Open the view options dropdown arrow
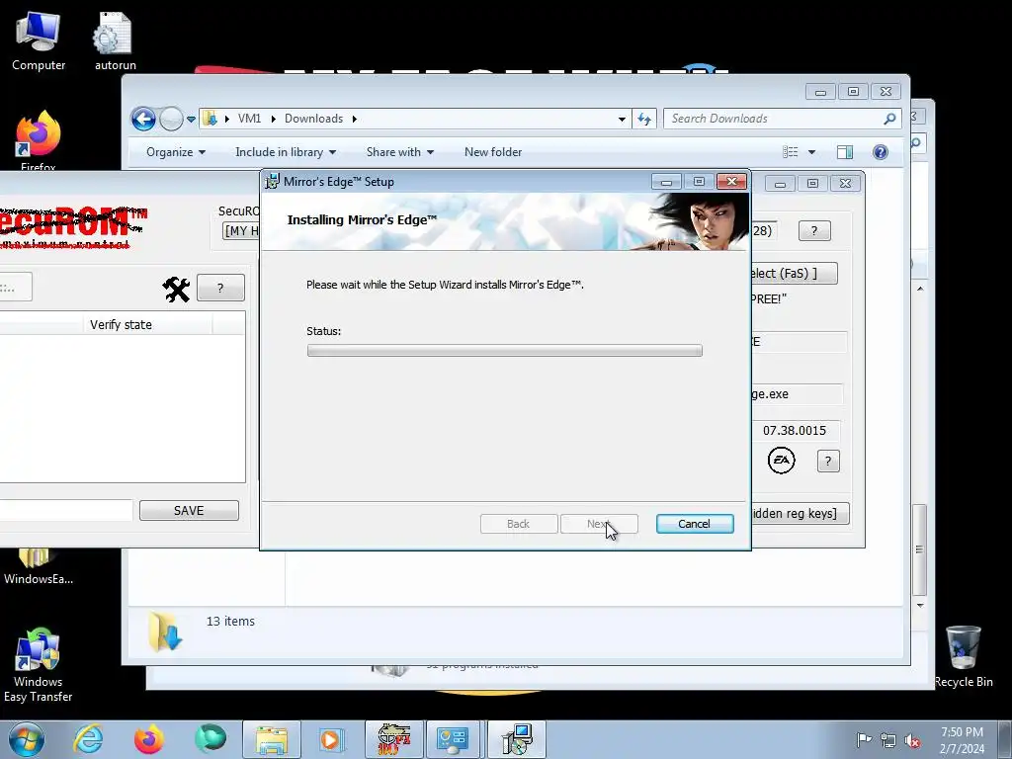The image size is (1012, 759). pos(812,152)
